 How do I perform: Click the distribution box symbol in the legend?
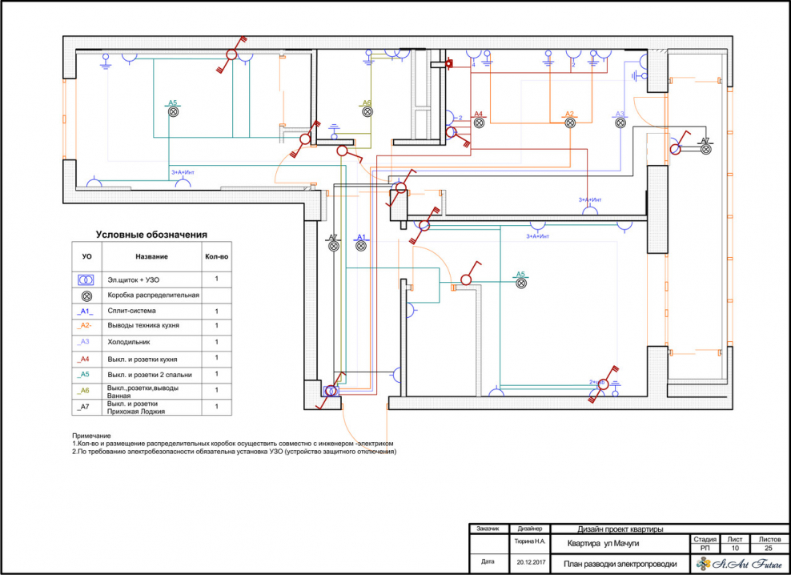tap(86, 295)
